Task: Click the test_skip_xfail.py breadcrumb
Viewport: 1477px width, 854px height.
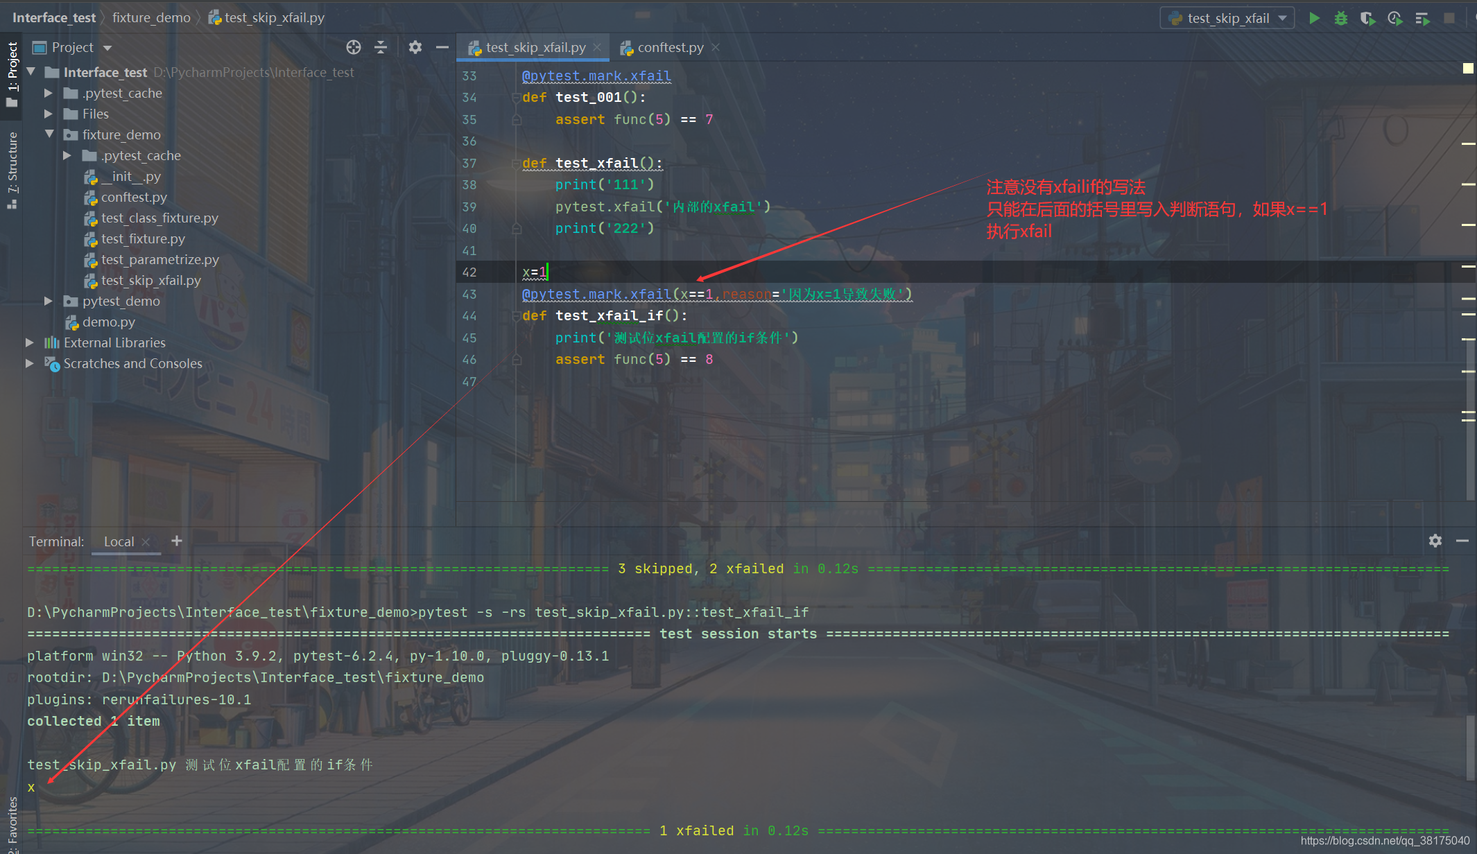Action: [267, 17]
